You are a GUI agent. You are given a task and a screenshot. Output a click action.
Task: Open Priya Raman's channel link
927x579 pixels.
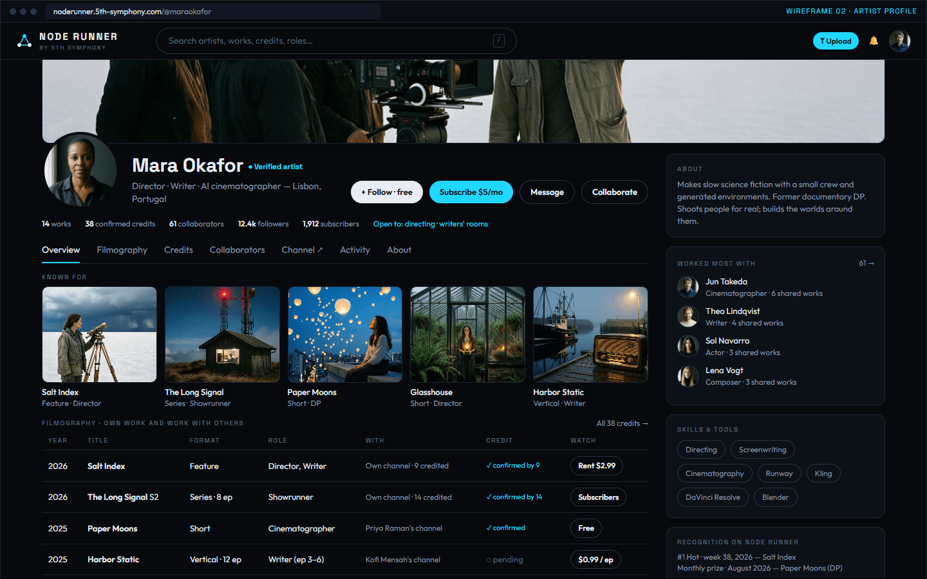404,528
